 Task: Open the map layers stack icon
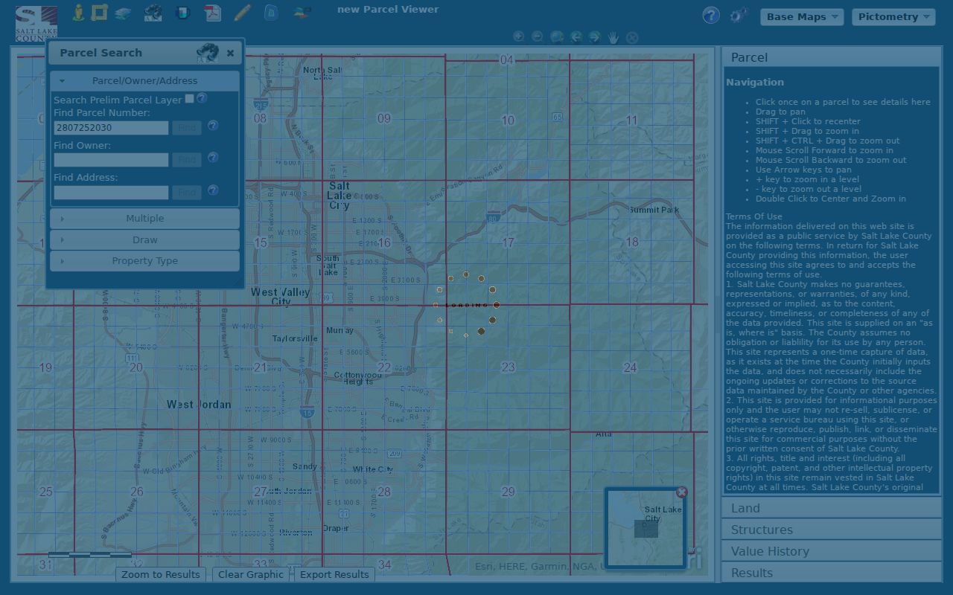click(123, 13)
